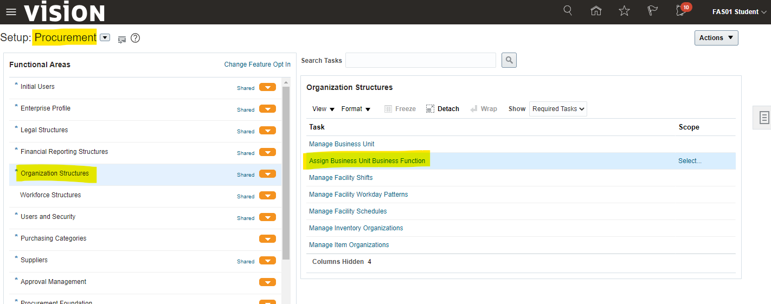Click Detach toolbar button
Screen dimensions: 771x304
[x=442, y=109]
